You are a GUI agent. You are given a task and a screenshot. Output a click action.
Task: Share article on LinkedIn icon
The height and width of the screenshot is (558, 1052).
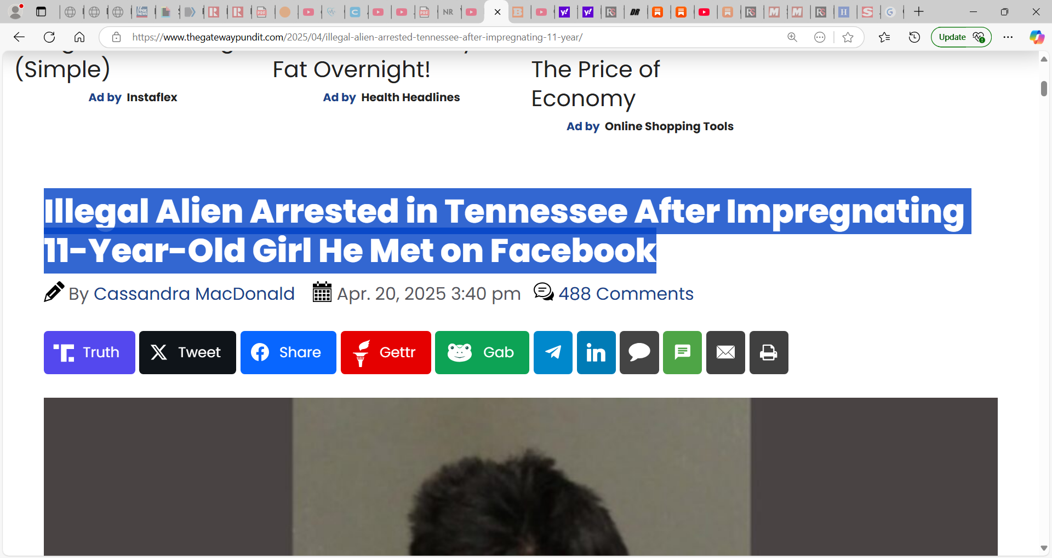pyautogui.click(x=596, y=352)
